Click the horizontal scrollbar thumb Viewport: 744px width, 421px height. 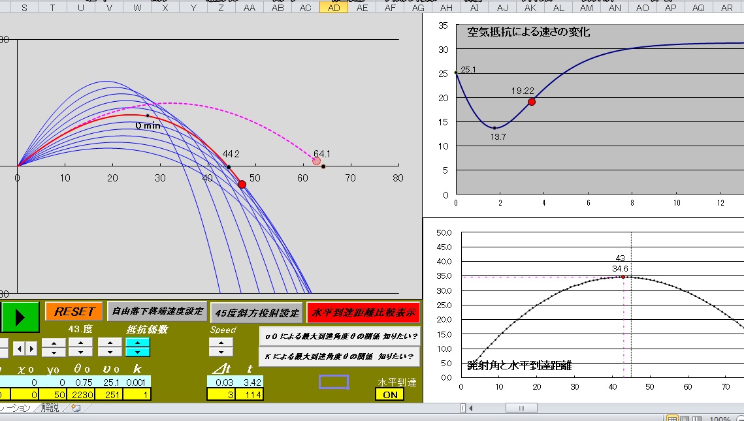[x=521, y=408]
